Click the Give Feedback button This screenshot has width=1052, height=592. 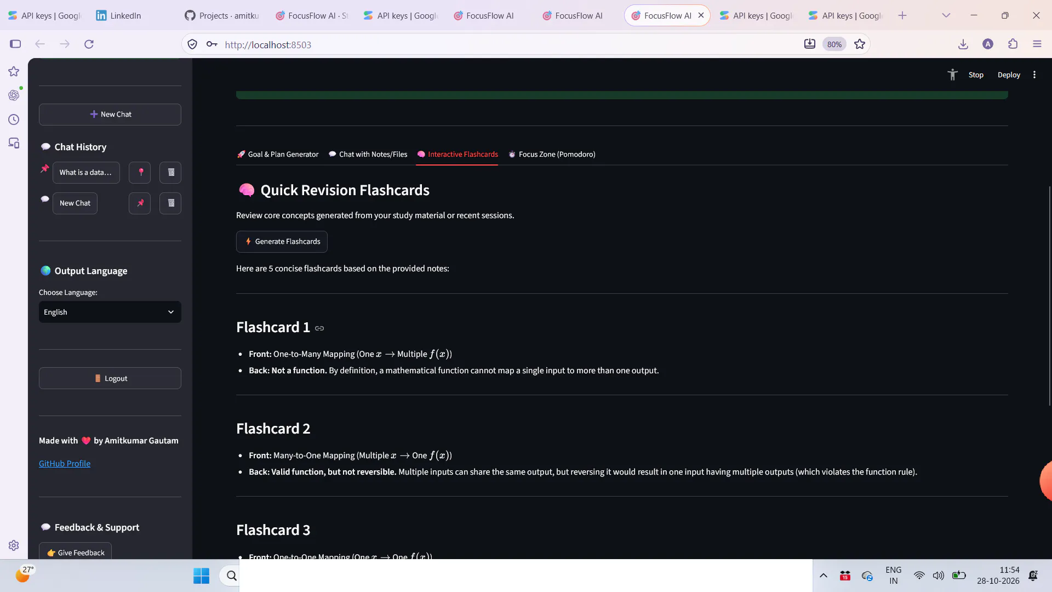[x=75, y=552]
